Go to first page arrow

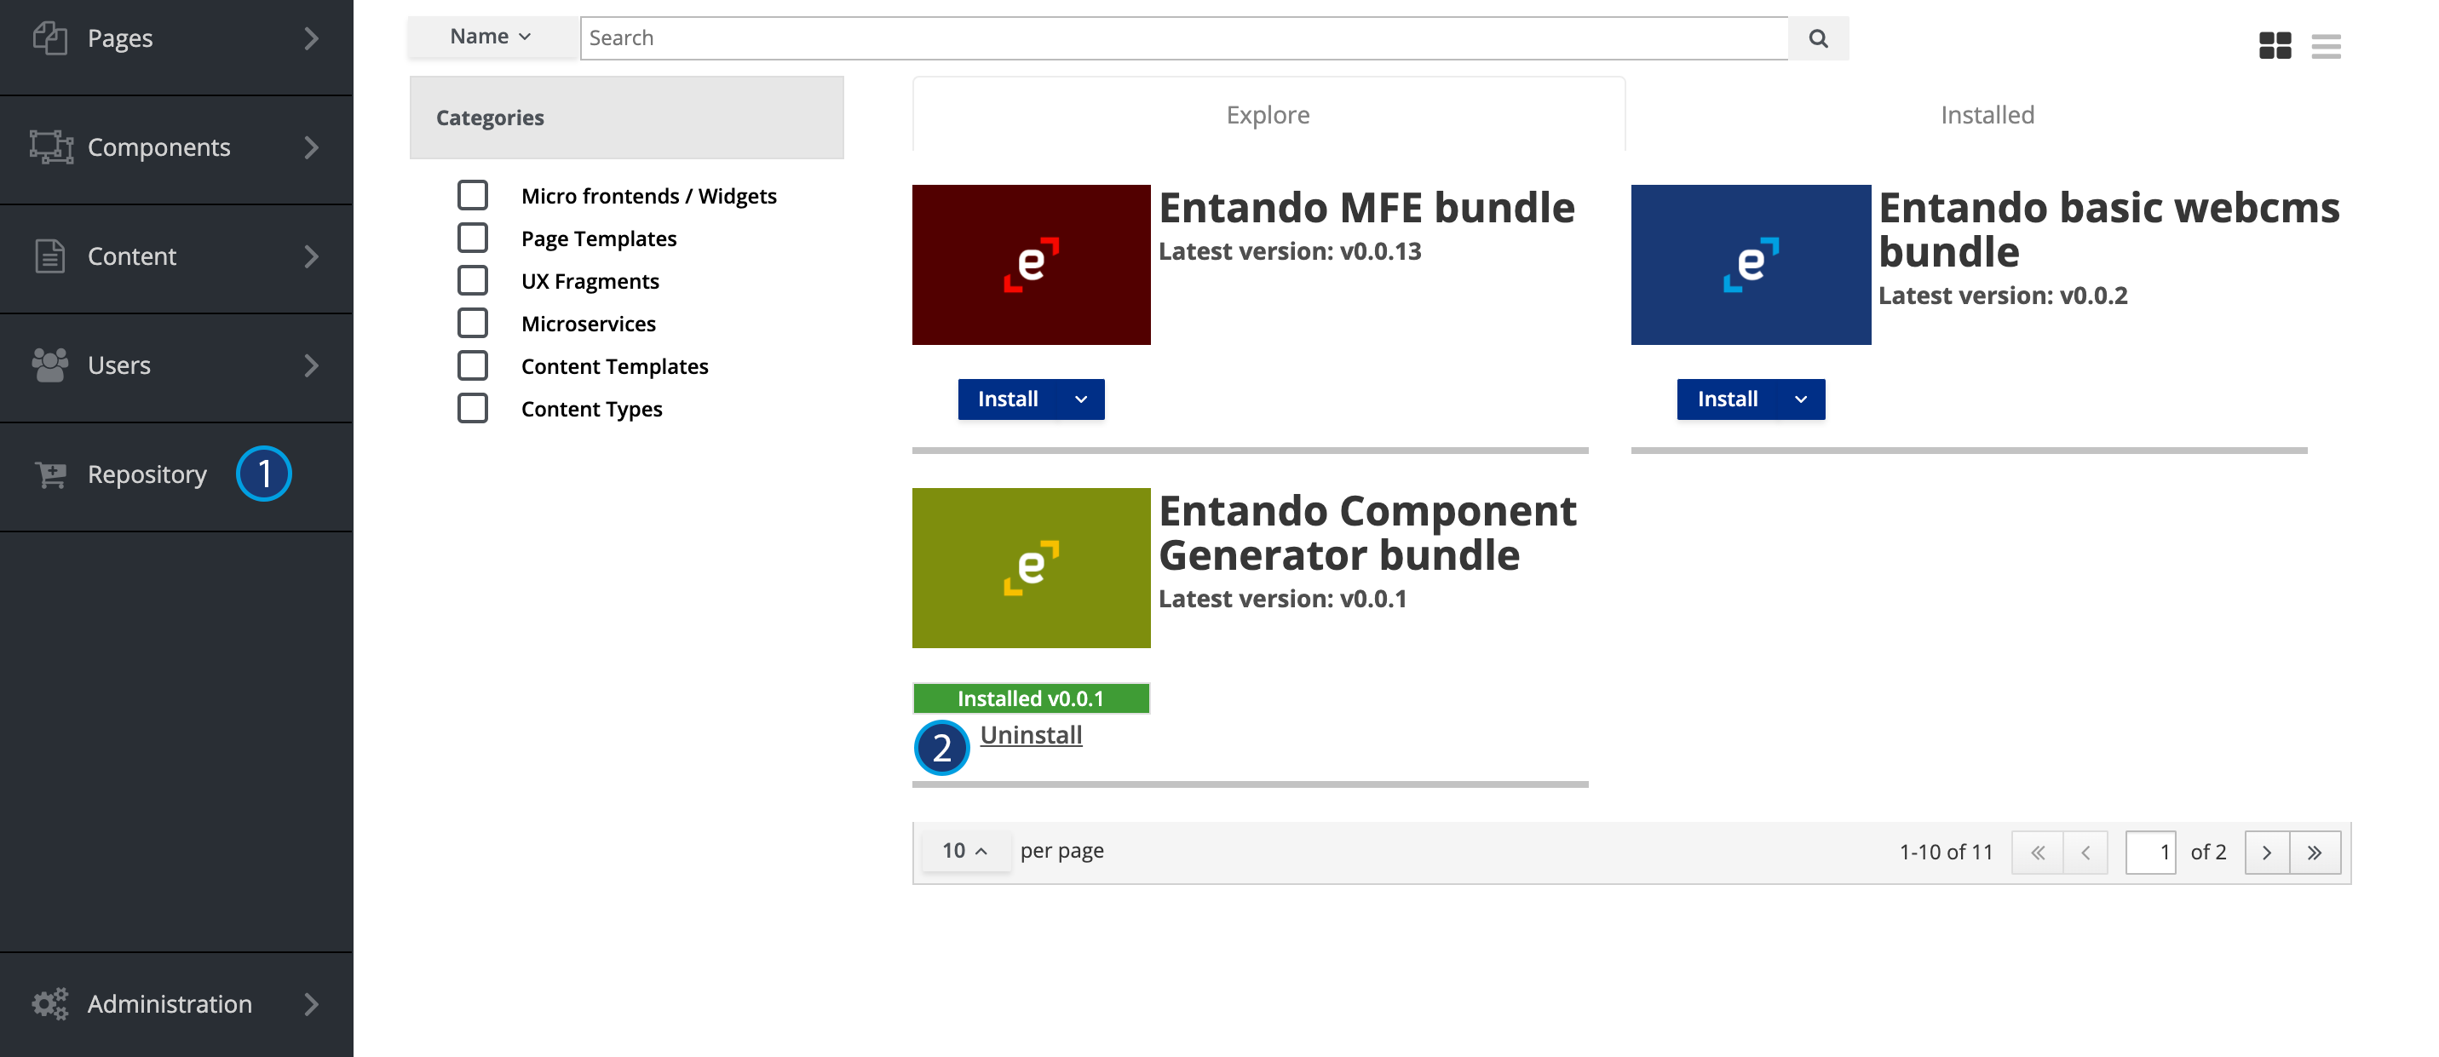coord(2038,852)
